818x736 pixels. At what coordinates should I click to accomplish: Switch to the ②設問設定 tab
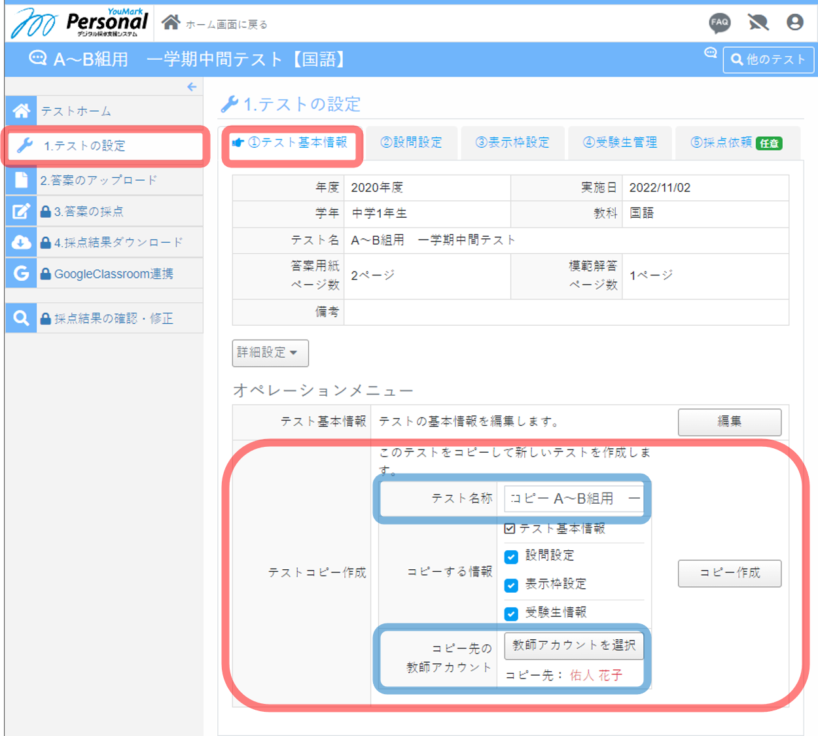click(x=412, y=143)
